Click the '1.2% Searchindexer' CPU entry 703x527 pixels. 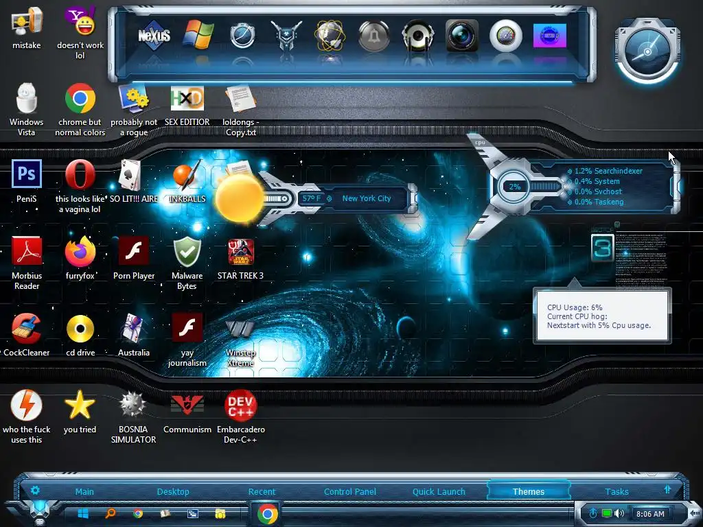608,171
